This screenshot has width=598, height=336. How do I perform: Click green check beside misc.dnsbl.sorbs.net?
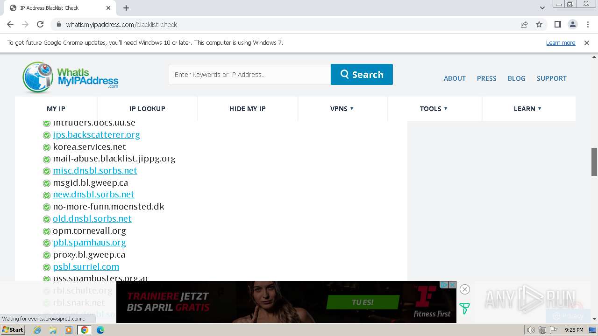47,171
